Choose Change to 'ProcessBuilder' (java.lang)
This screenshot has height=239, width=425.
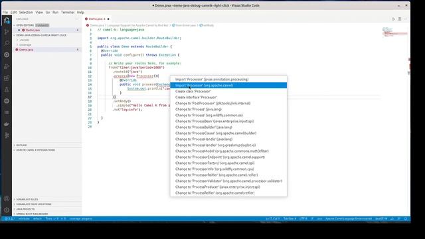coord(228,127)
